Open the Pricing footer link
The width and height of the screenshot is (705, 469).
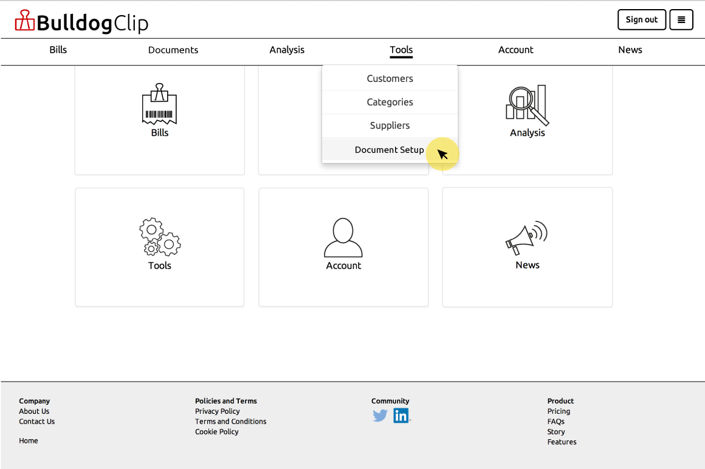[x=559, y=411]
